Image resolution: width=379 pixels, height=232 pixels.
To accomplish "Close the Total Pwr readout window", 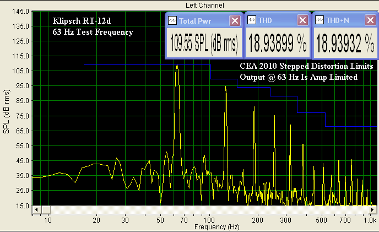I will (x=235, y=20).
